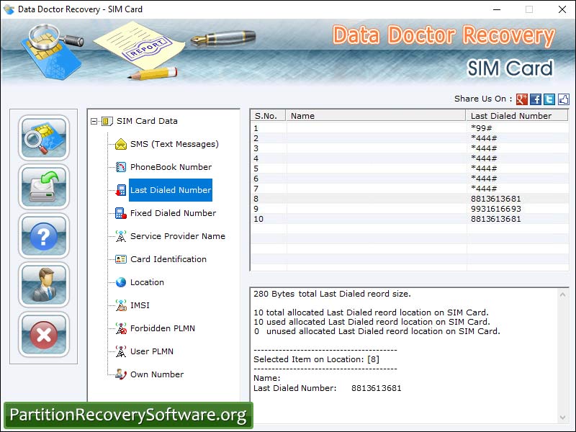Click the Last Dialed Number phone icon

[121, 190]
